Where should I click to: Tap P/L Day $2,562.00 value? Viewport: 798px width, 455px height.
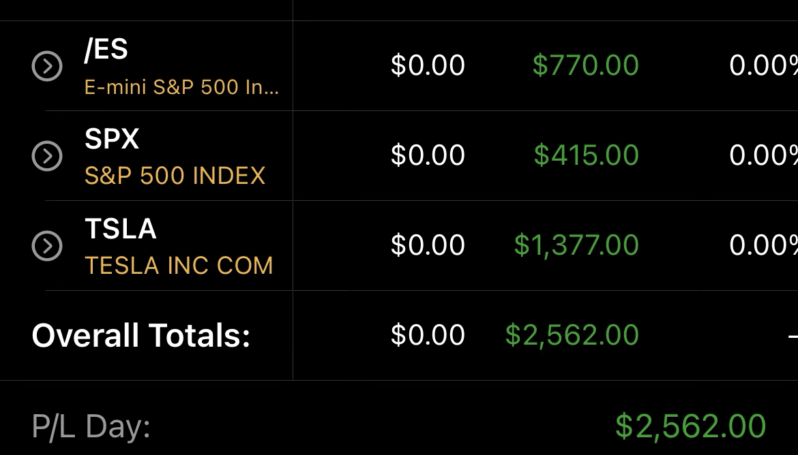690,426
